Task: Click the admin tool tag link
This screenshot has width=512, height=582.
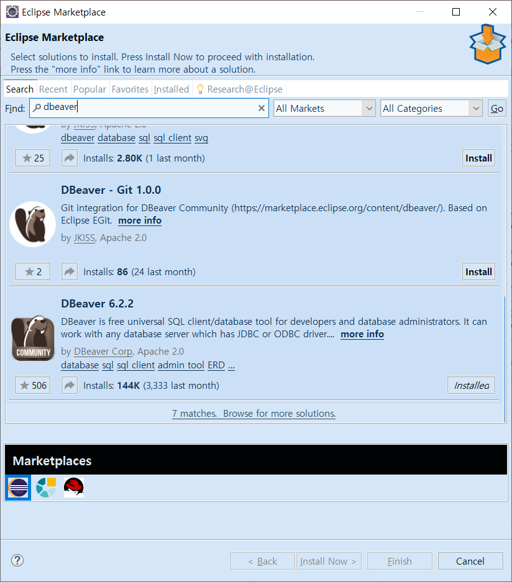Action: 181,365
